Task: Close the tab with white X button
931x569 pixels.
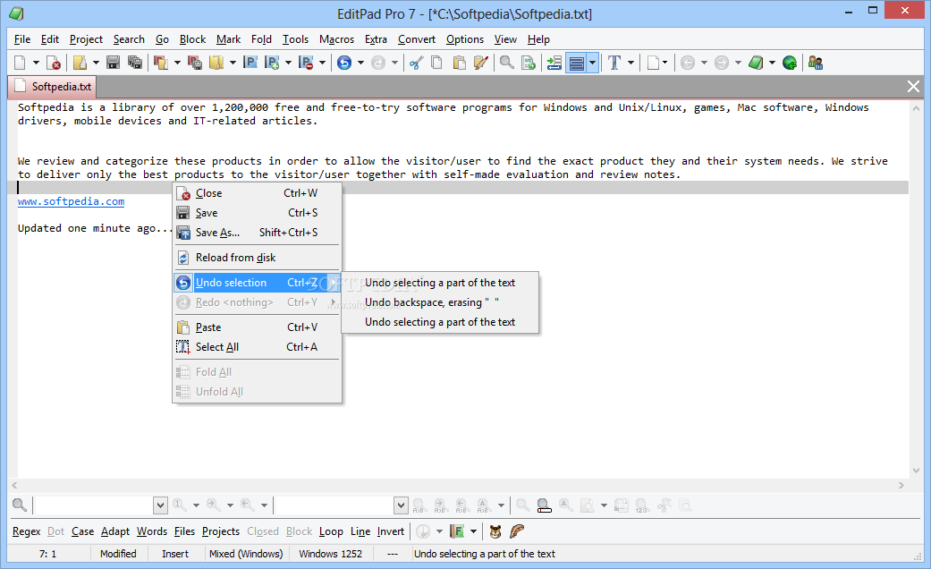Action: [x=913, y=87]
